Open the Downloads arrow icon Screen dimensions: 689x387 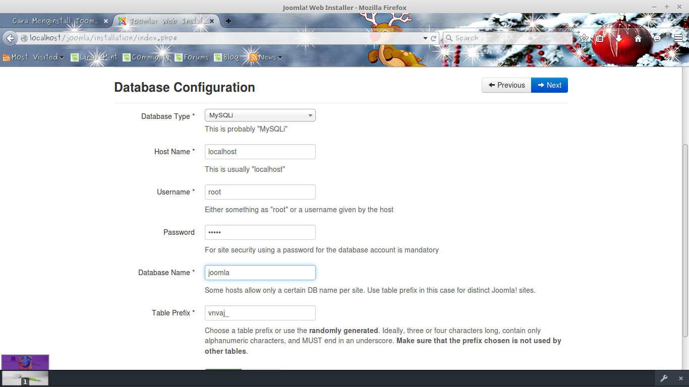point(619,38)
